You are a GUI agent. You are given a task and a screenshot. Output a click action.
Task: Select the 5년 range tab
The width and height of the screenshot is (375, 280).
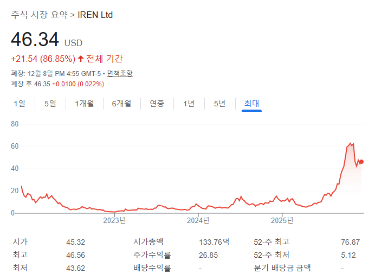click(x=219, y=104)
